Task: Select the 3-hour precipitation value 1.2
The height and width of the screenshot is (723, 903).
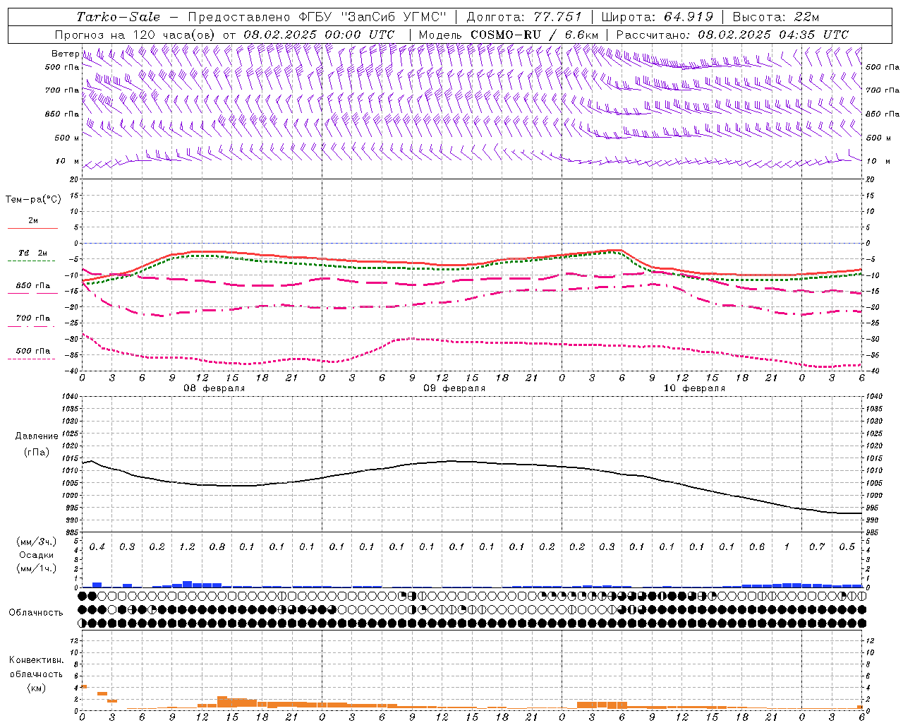Action: point(187,546)
